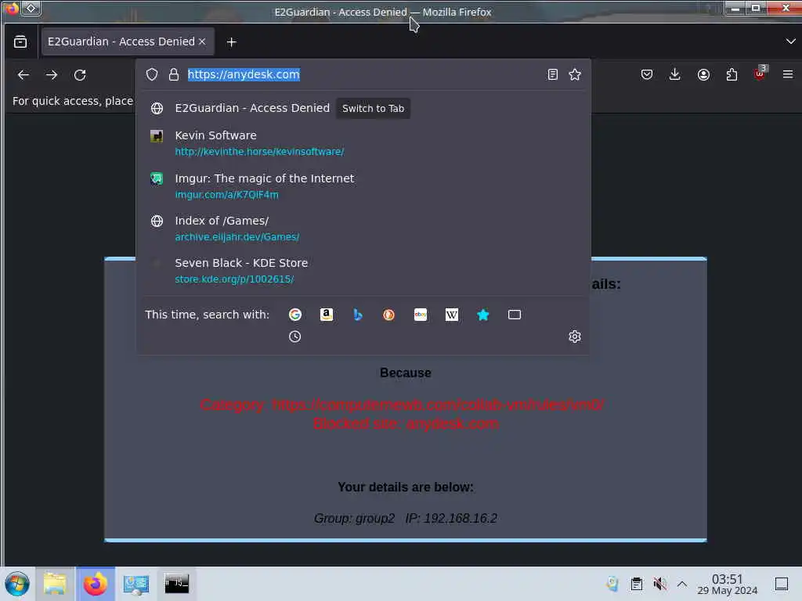Viewport: 802px width, 601px height.
Task: Open Firefox View icon beside the tab
Action: click(20, 41)
